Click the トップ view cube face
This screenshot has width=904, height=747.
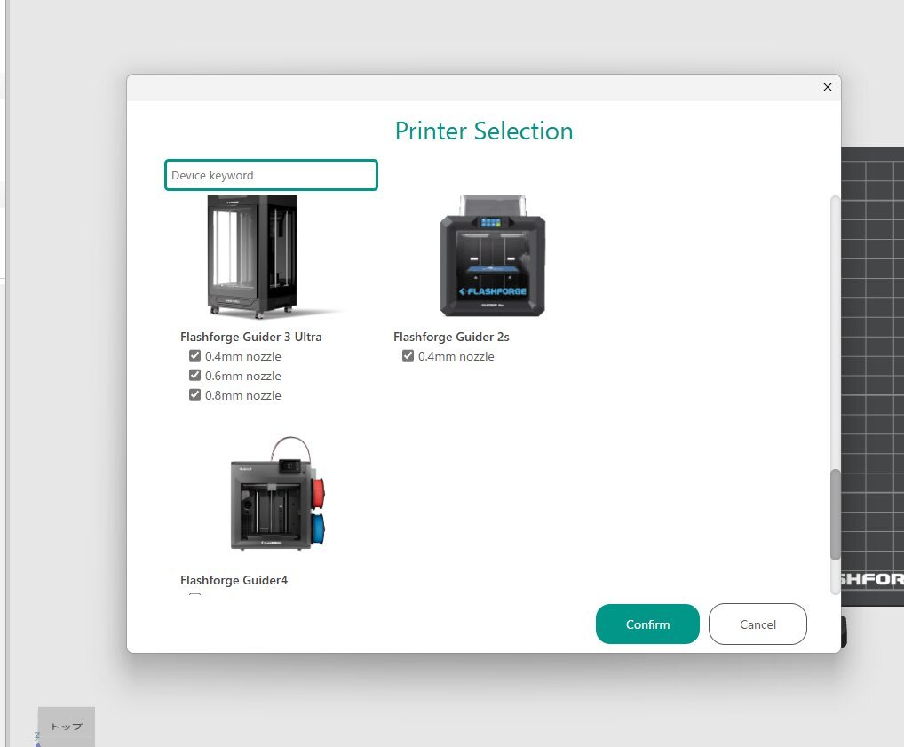coord(67,727)
